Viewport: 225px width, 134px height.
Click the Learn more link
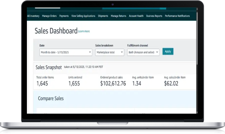tap(84, 31)
